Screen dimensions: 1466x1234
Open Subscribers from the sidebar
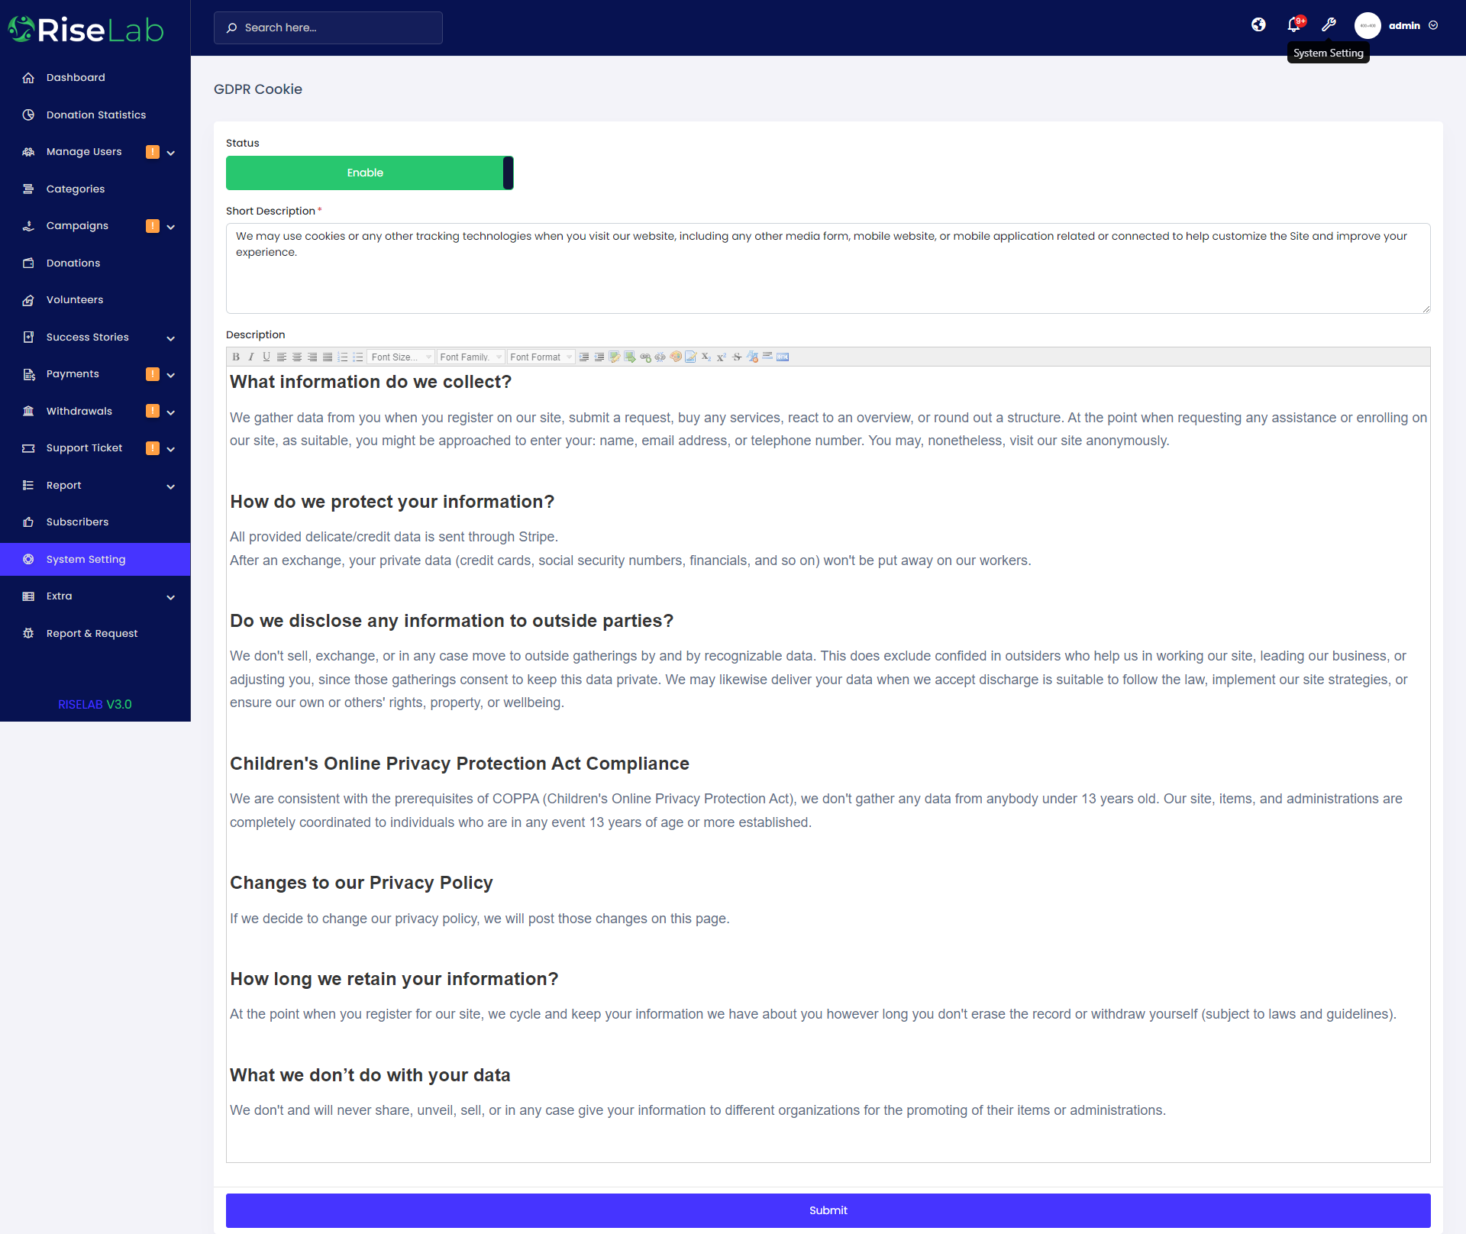77,522
